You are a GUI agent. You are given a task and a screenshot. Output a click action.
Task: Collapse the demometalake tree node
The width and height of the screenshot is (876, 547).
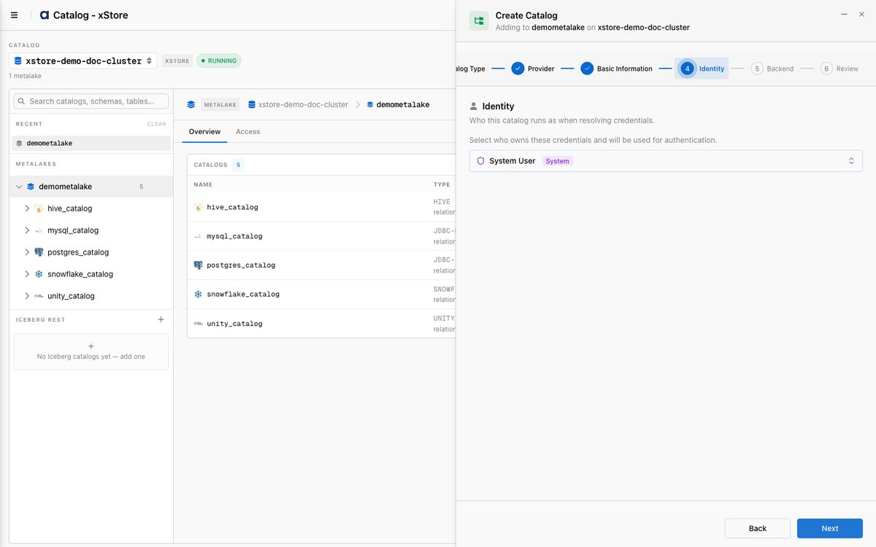(x=19, y=187)
